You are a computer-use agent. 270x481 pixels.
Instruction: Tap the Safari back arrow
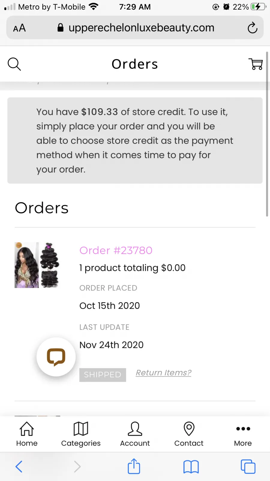(19, 467)
